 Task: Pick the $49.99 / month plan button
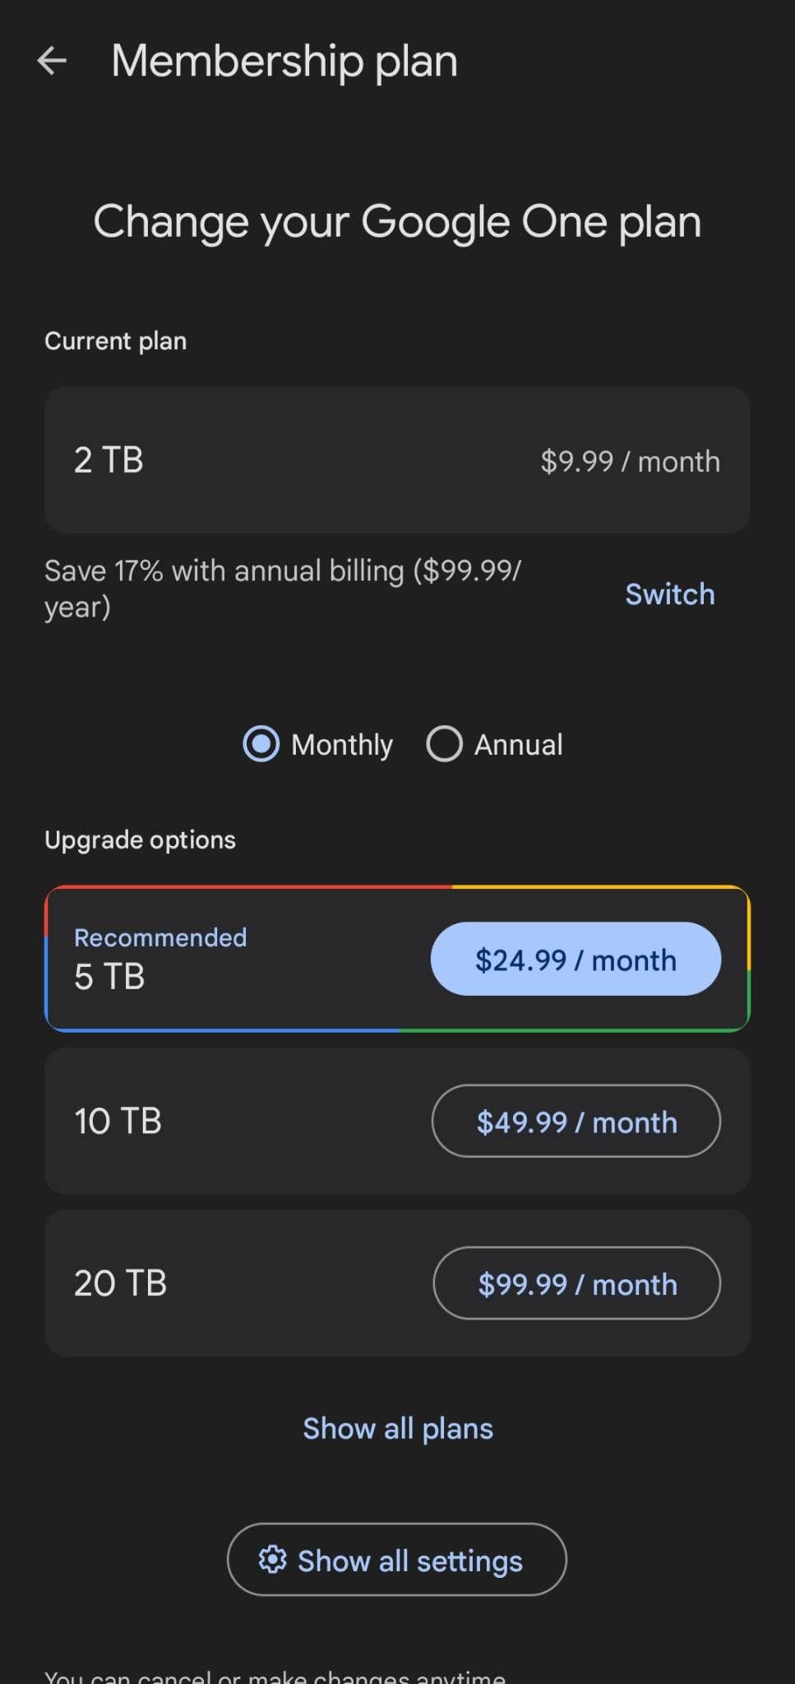coord(575,1122)
